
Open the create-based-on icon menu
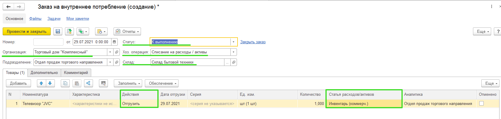tap(83, 31)
